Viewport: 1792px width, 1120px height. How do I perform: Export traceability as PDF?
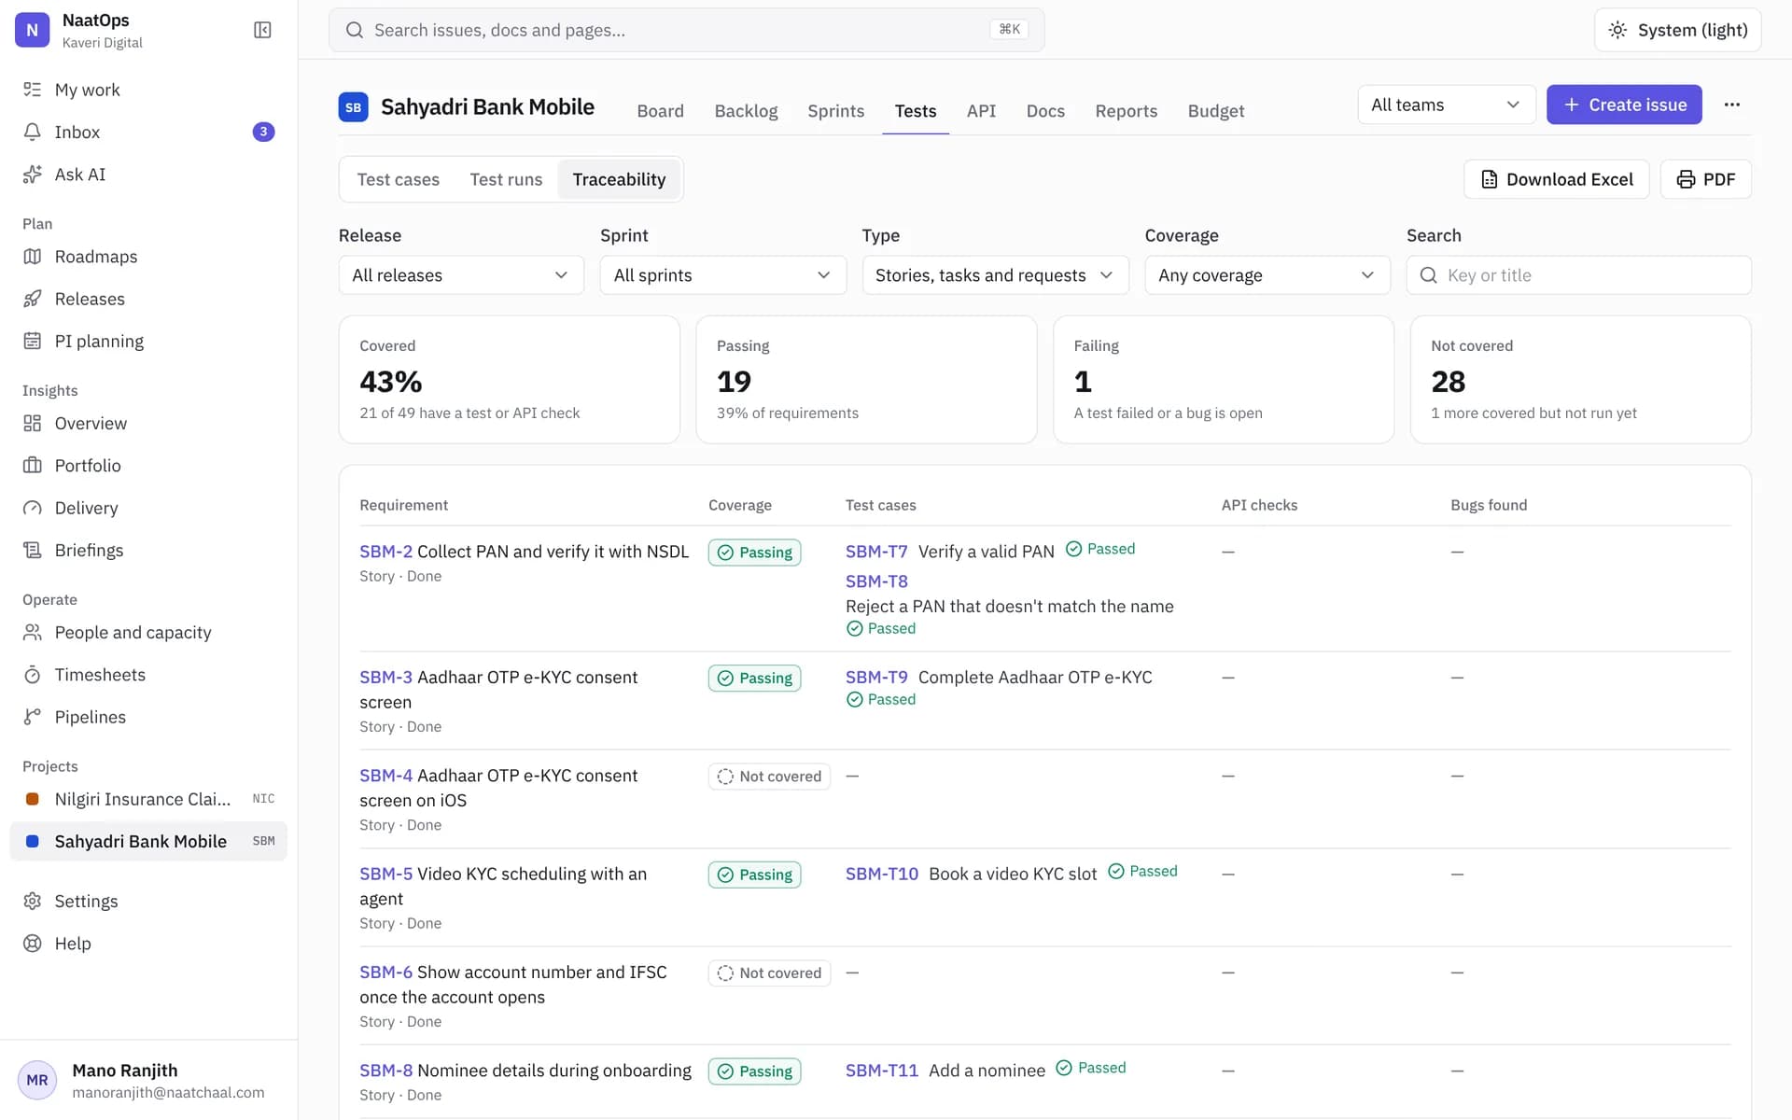1705,179
